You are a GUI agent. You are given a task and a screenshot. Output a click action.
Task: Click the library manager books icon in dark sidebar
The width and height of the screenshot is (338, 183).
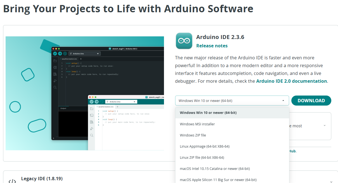point(55,74)
